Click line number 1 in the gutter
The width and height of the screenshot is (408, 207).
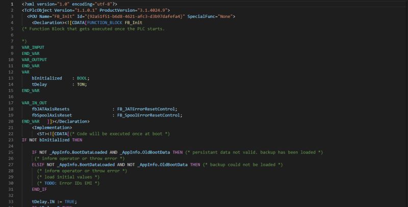12,4
